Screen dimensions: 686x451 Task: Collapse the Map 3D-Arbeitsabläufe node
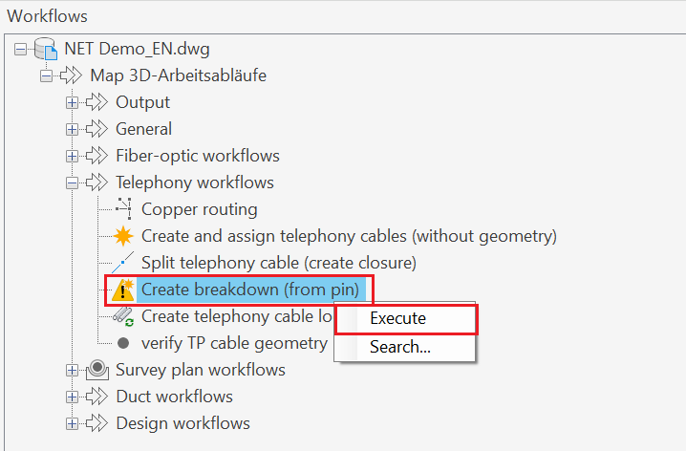(46, 75)
